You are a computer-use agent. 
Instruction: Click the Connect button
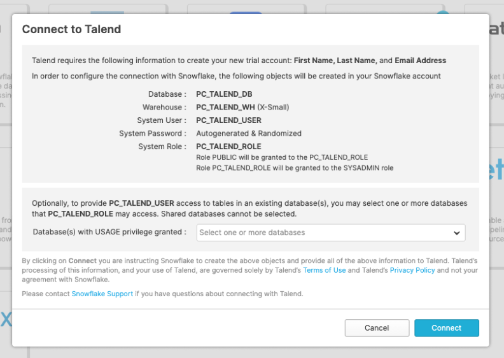[446, 328]
